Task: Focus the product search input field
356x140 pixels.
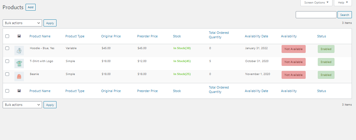Action: coord(316,15)
